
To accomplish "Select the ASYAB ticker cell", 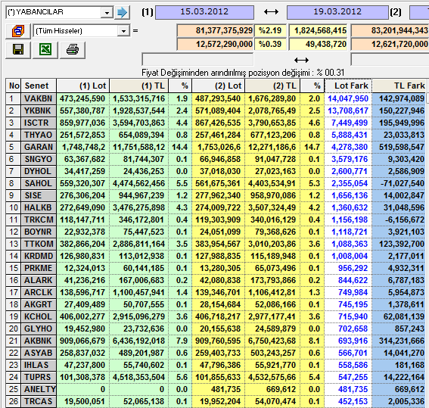I will 39,353.
